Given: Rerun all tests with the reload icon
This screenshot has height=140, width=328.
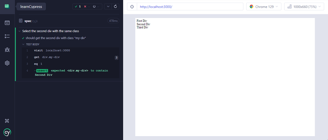Looking at the screenshot, I should 115,7.
